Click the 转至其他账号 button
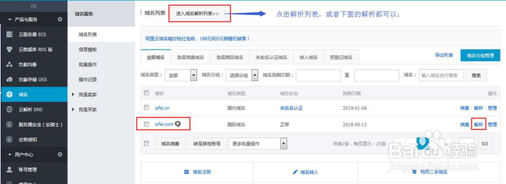Screen dimensions: 506x184 coord(207,143)
